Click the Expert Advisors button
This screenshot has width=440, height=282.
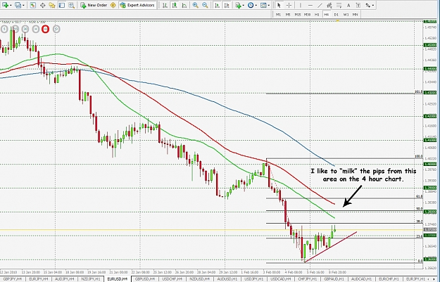tap(137, 5)
